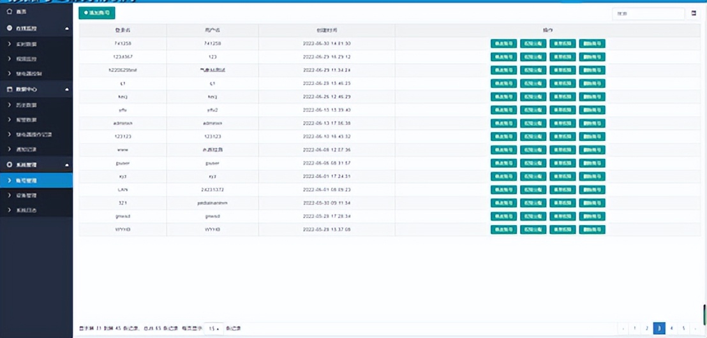Click the first action button for user 741258

[503, 44]
